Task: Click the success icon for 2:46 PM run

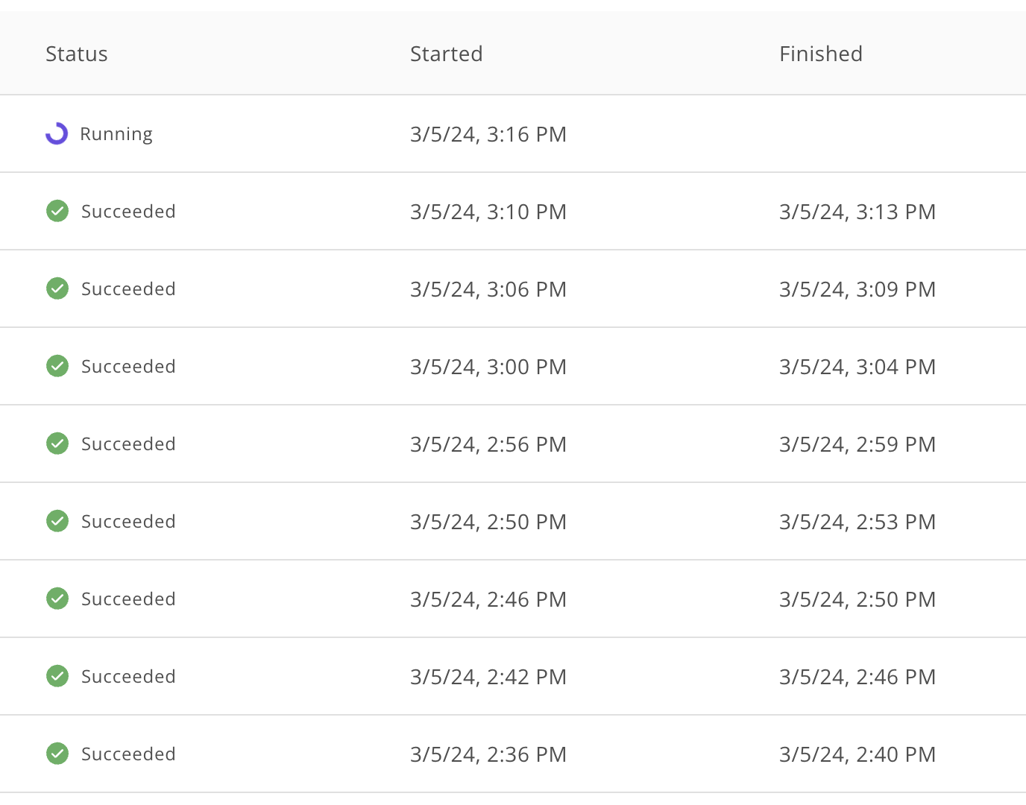Action: 57,599
